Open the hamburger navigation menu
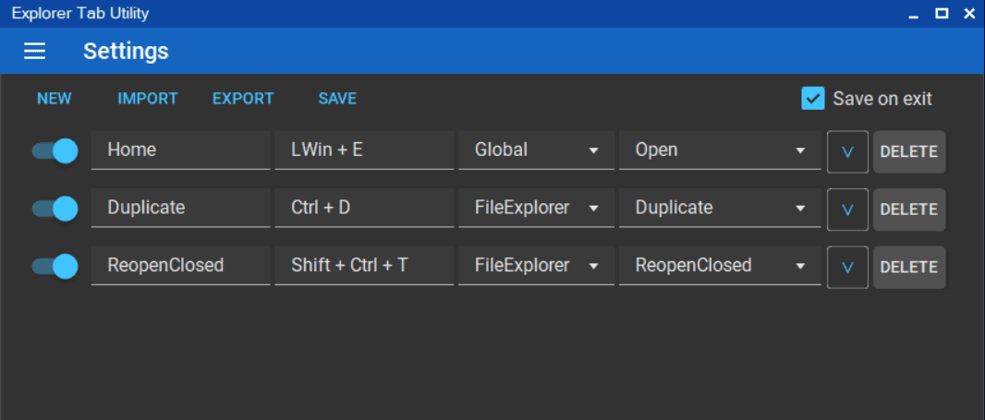The height and width of the screenshot is (420, 985). pyautogui.click(x=34, y=51)
